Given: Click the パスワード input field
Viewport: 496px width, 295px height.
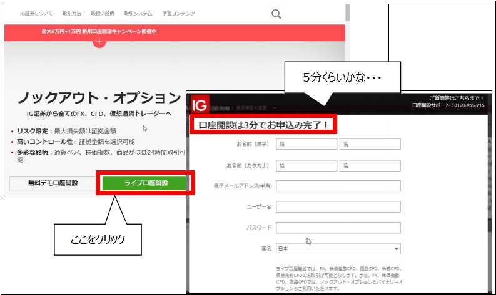Looking at the screenshot, I should click(x=338, y=228).
